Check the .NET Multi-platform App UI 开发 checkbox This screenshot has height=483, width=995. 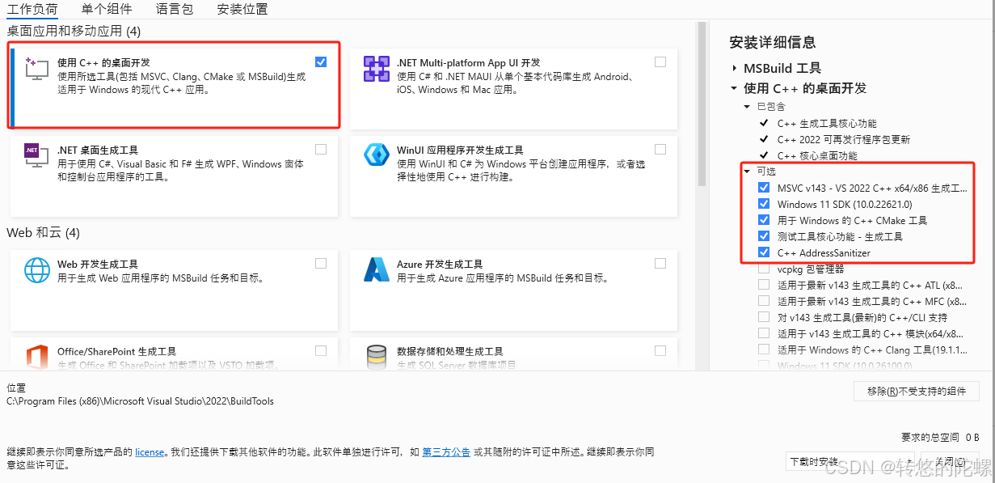[660, 61]
